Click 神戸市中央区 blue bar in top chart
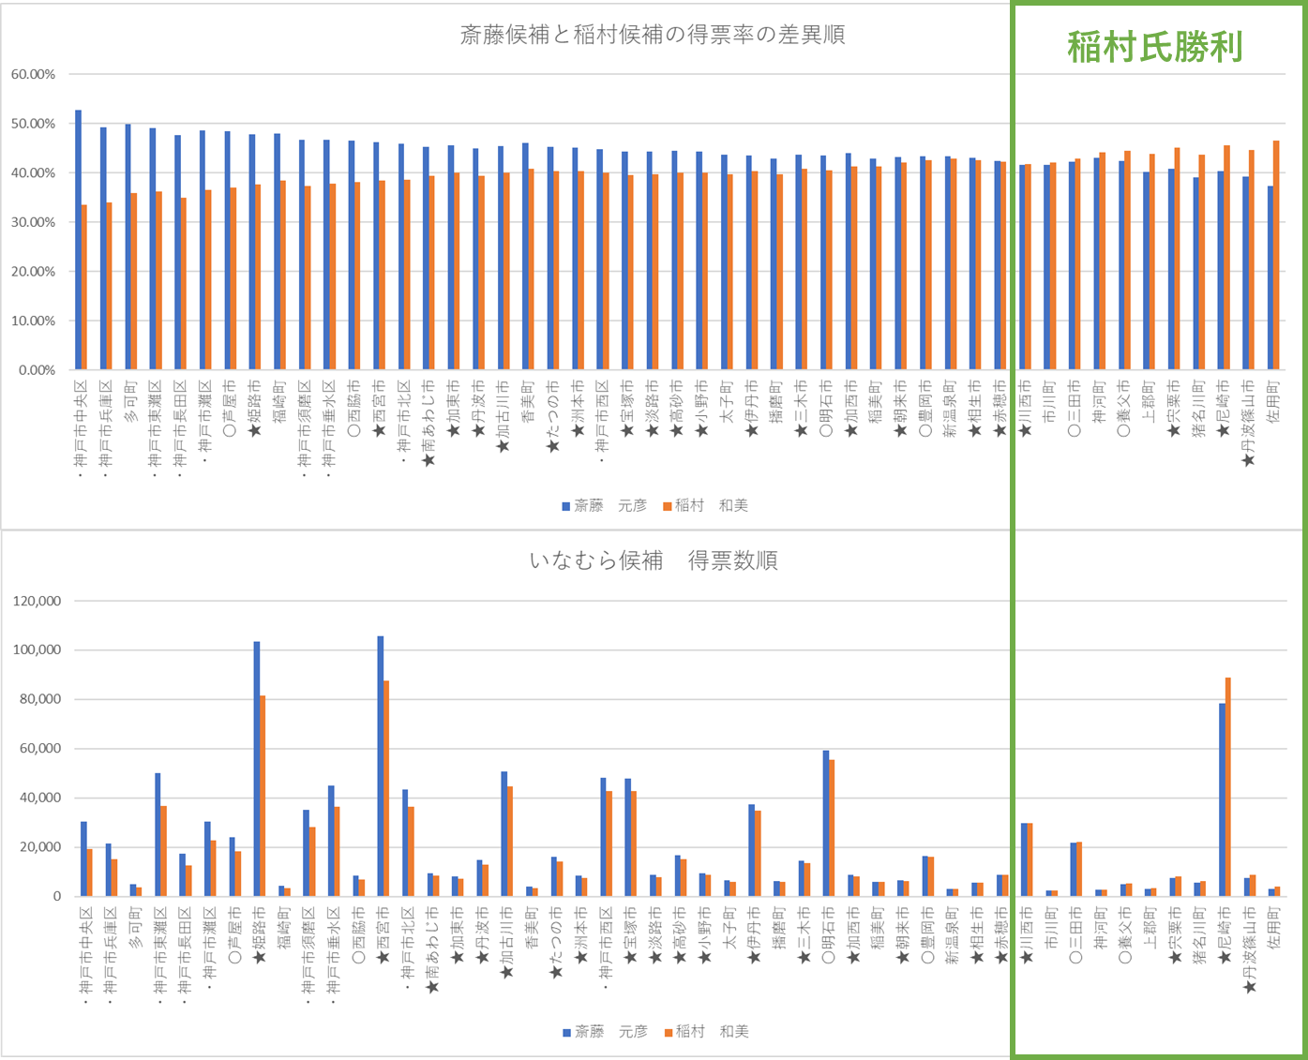The image size is (1308, 1060). pos(78,240)
